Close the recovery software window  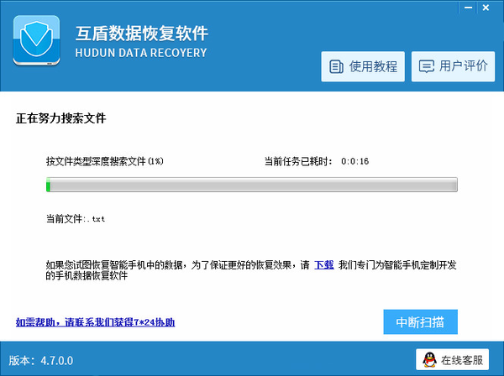tap(486, 8)
